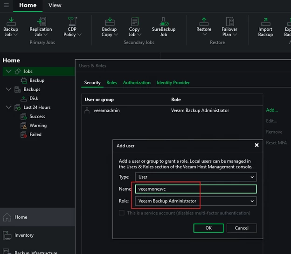
Task: Open the Replication Job ribbon icon
Action: 41,27
